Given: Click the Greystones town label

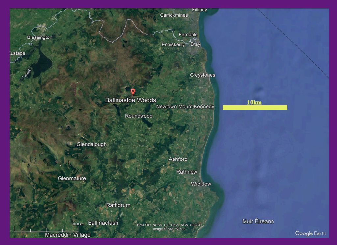Looking at the screenshot, I should coord(202,75).
